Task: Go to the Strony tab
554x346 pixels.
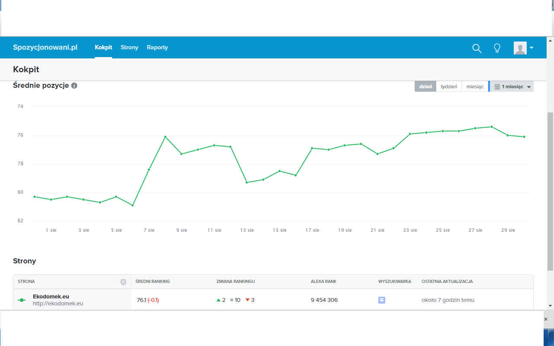Action: 129,48
